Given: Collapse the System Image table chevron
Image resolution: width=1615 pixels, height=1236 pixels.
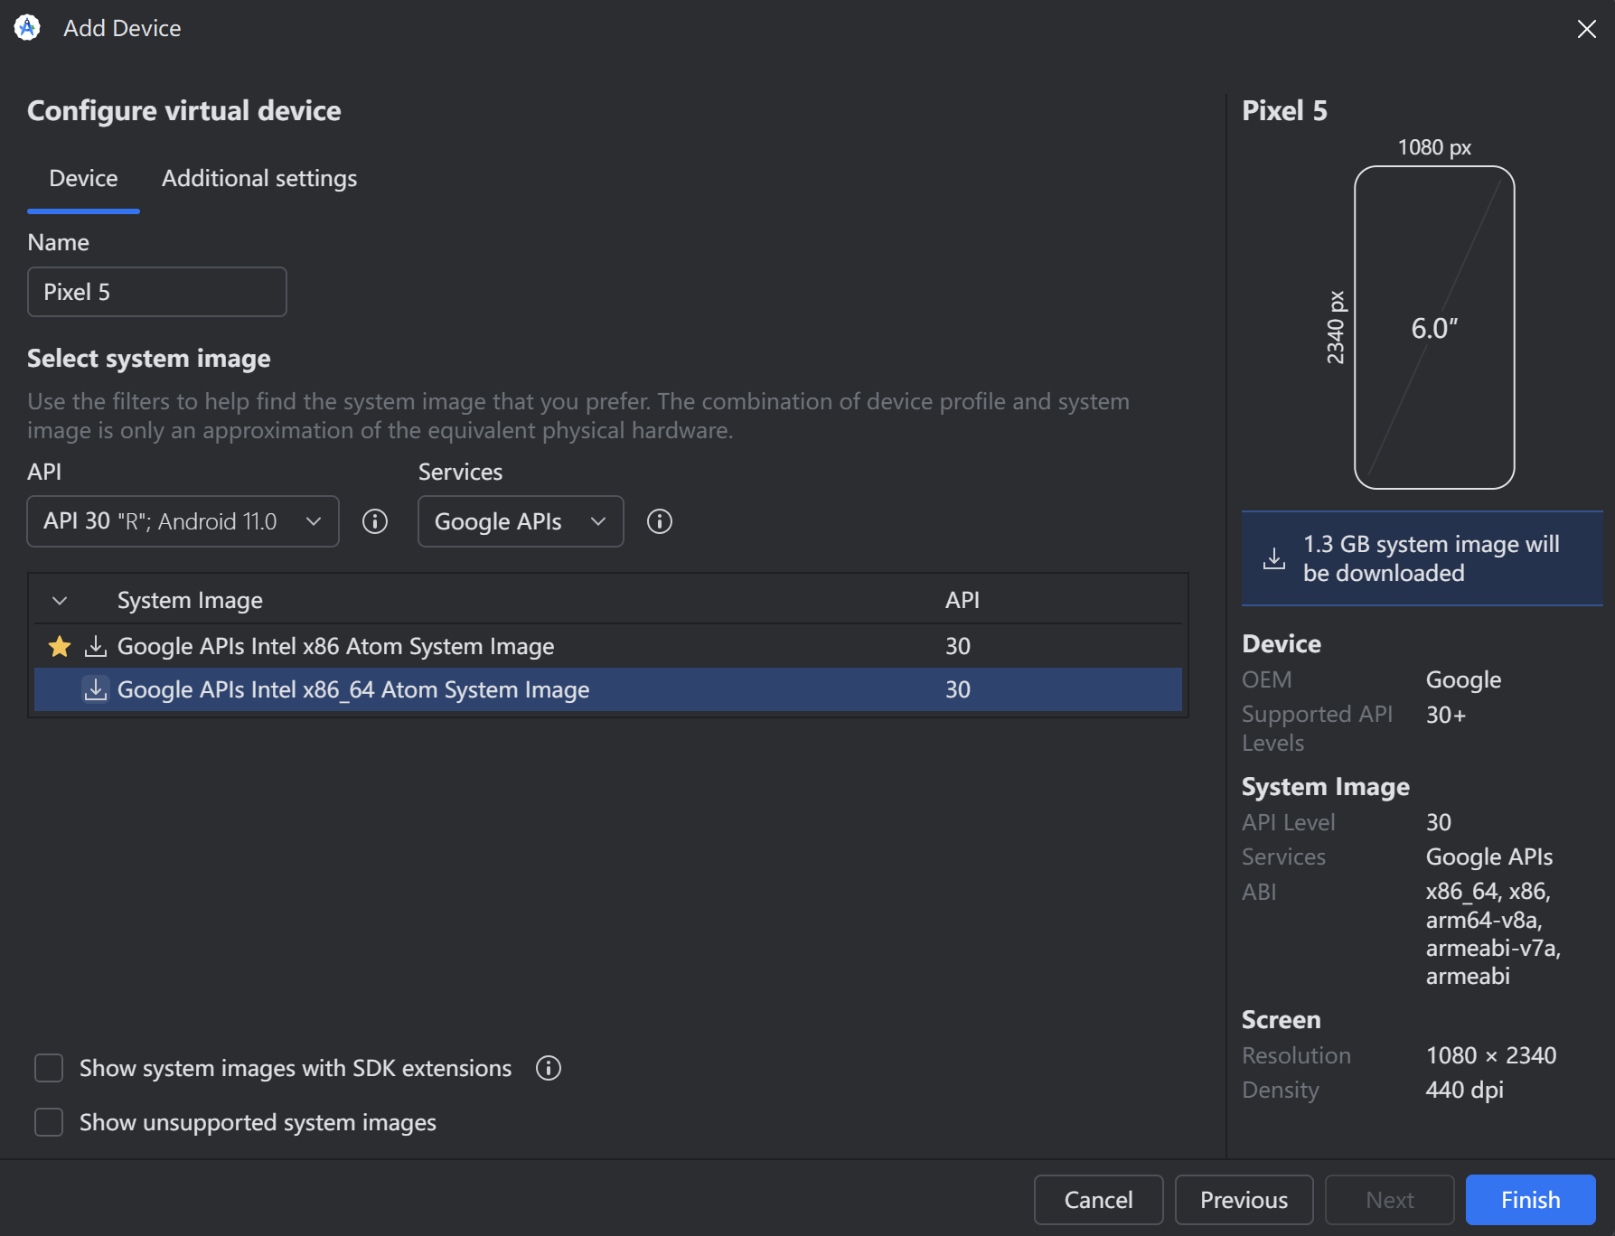Looking at the screenshot, I should [60, 601].
